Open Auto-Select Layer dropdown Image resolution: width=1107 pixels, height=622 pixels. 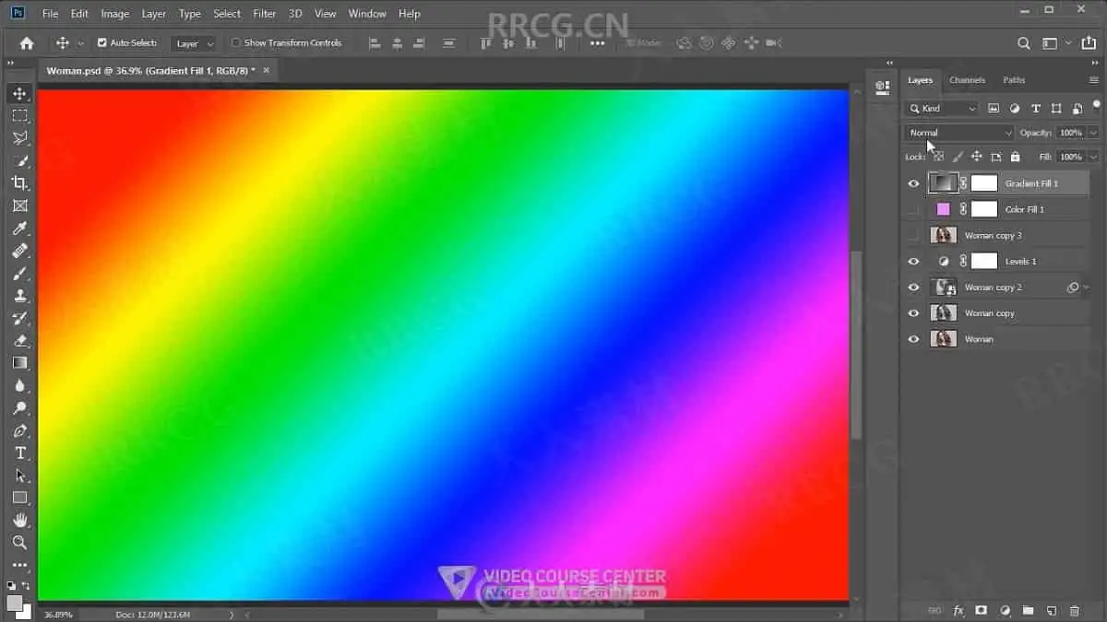click(x=195, y=42)
